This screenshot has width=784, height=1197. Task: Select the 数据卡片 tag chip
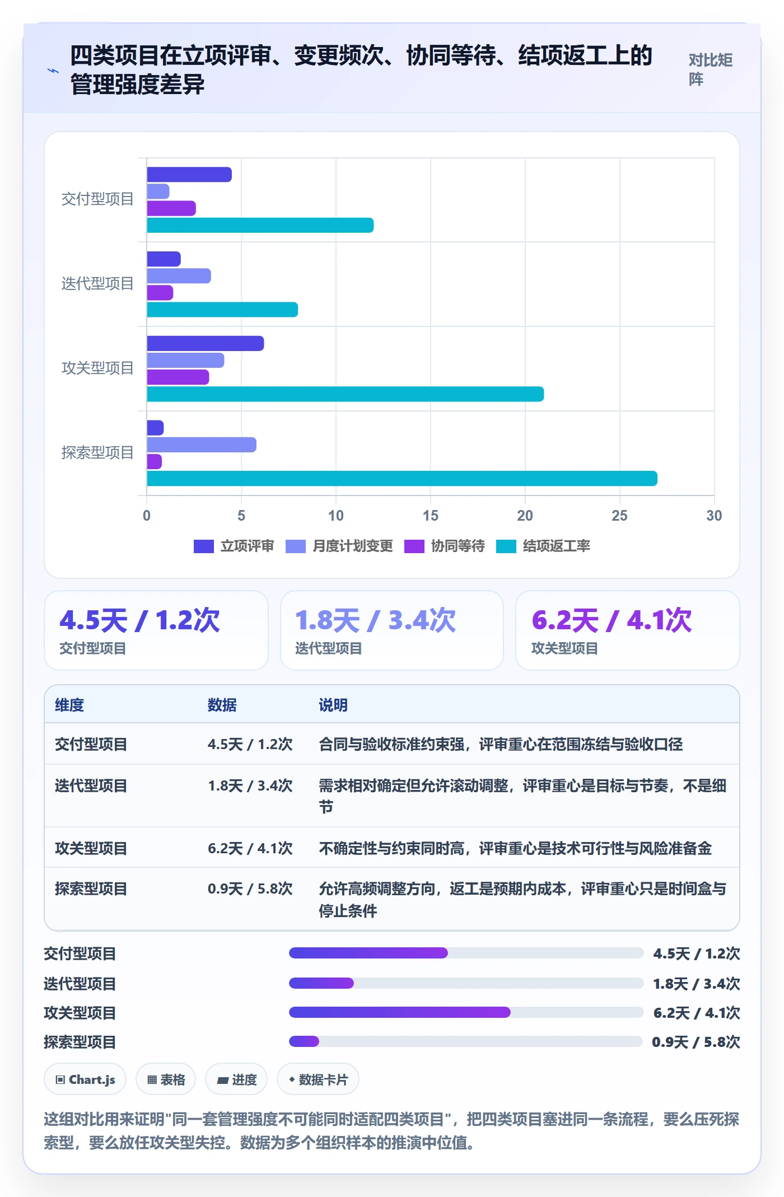318,1079
